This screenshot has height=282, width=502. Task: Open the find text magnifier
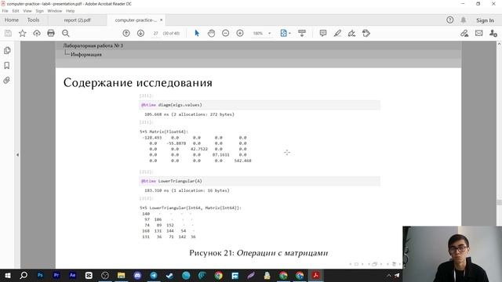click(66, 33)
